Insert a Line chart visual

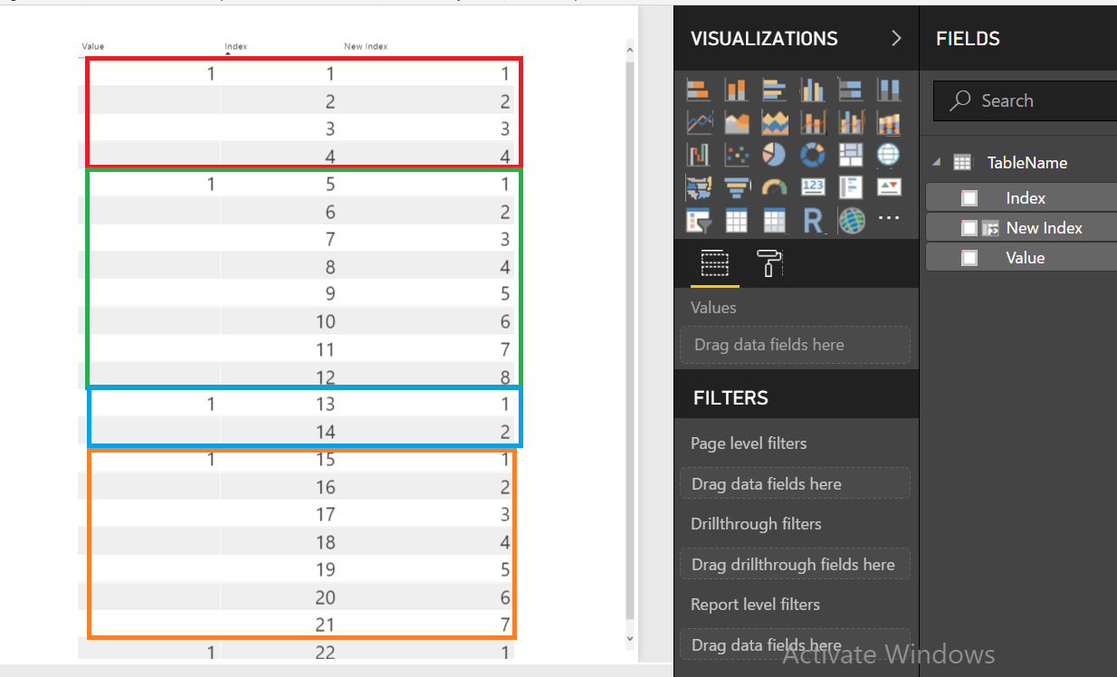point(698,122)
